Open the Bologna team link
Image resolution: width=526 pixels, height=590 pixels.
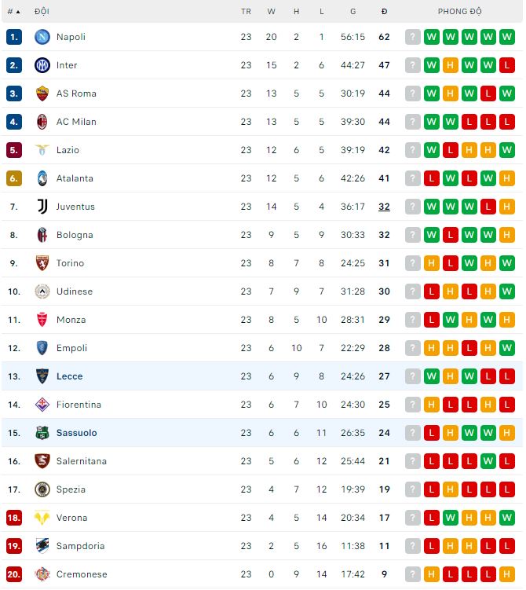(x=75, y=235)
